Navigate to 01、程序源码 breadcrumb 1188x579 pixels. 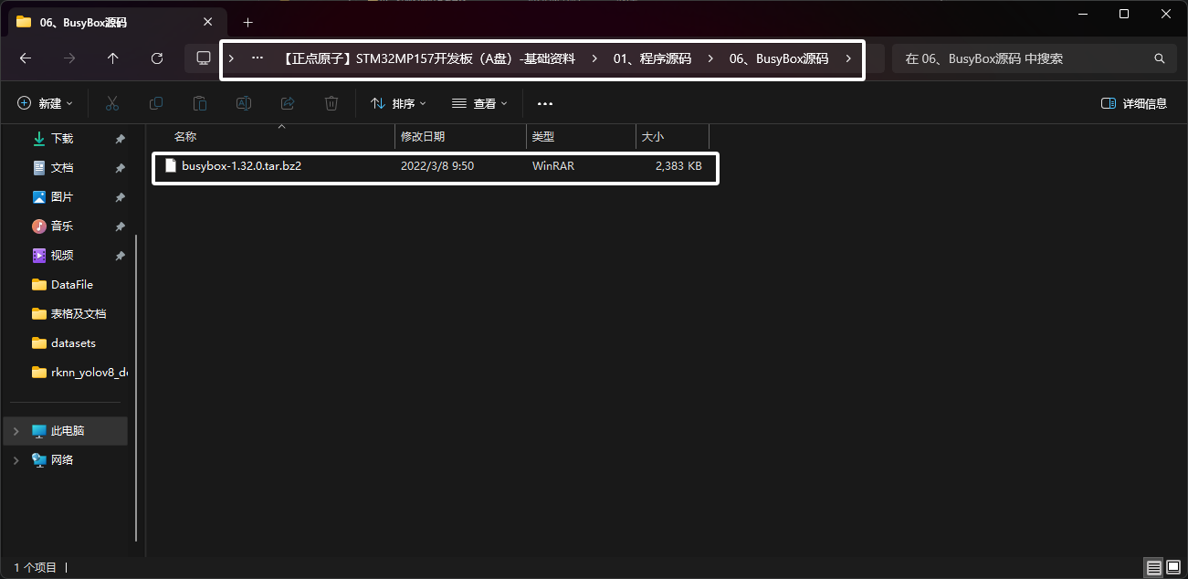652,58
